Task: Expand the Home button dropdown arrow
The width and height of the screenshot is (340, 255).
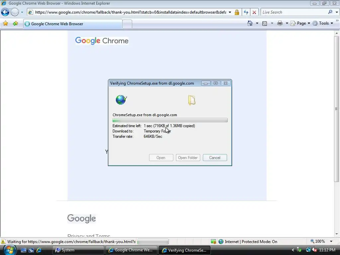Action: coord(257,23)
